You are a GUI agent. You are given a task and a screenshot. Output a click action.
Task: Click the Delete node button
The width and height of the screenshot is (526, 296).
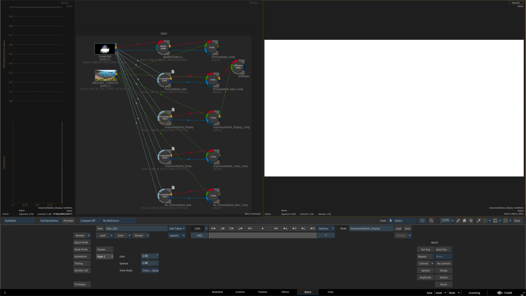[x=443, y=277]
